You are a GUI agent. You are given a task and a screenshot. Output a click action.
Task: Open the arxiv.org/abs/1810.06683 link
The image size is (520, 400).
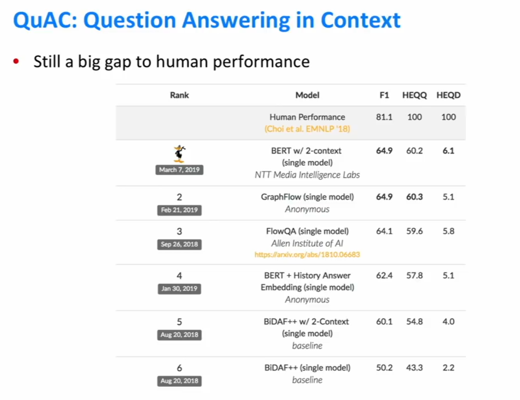click(307, 255)
